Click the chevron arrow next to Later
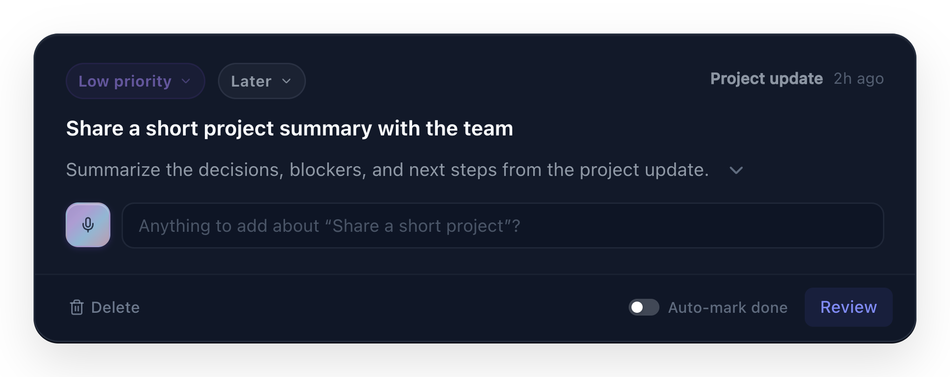The height and width of the screenshot is (377, 950). pos(286,81)
